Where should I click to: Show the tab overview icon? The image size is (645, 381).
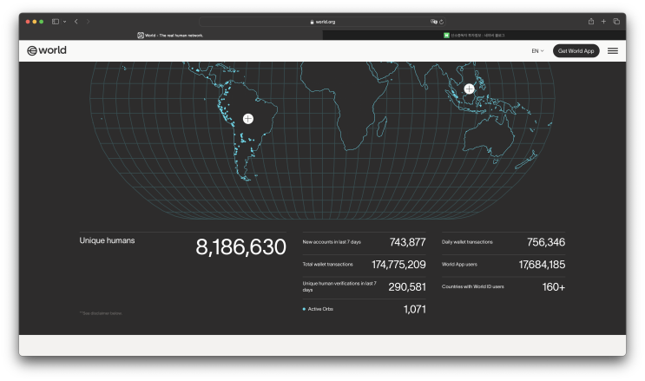click(616, 22)
